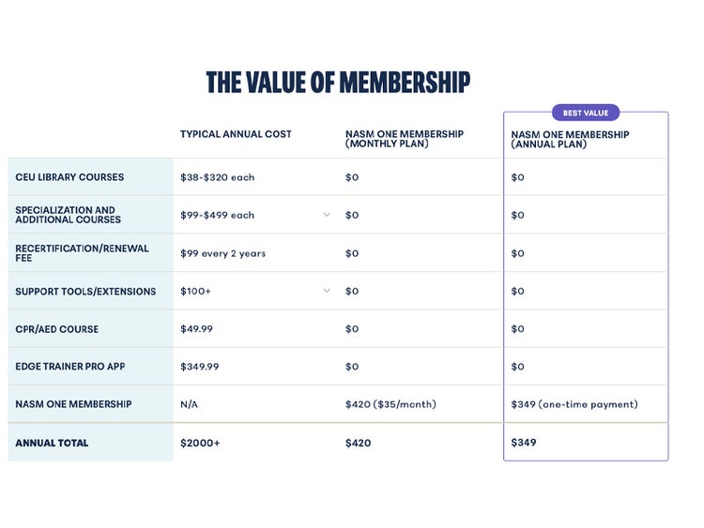Screen dimensions: 704x528
Task: Click the $349 (one-time payment) price
Action: click(574, 404)
